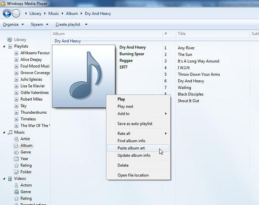Select the track Any River
This screenshot has height=205, width=259.
(186, 48)
